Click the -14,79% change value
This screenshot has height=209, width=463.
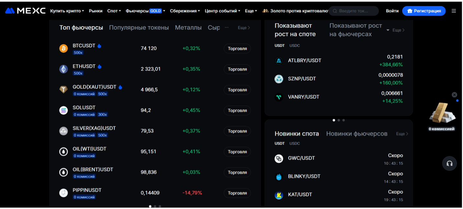click(x=192, y=193)
